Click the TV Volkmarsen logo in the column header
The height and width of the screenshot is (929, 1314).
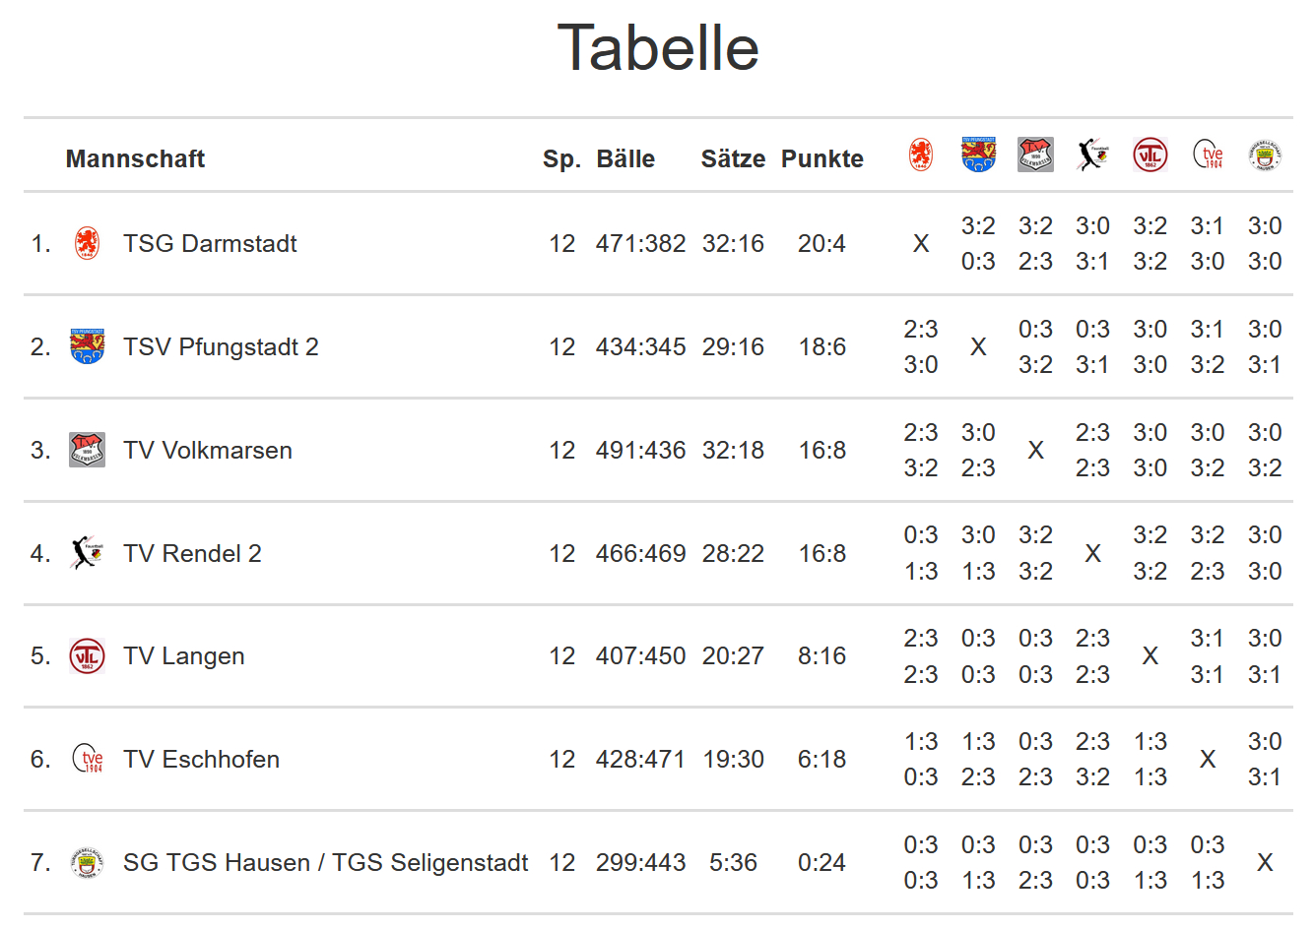[1035, 155]
